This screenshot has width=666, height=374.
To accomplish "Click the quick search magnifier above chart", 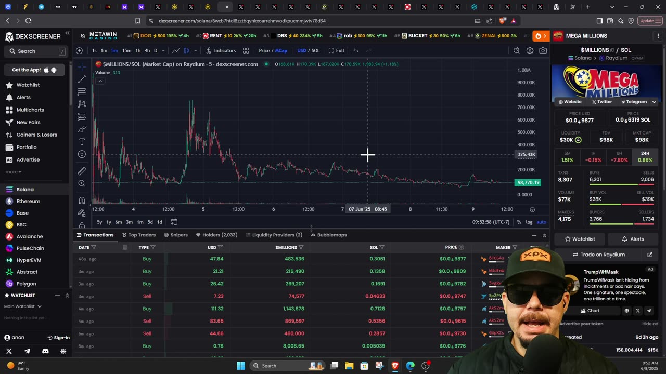I will point(516,50).
